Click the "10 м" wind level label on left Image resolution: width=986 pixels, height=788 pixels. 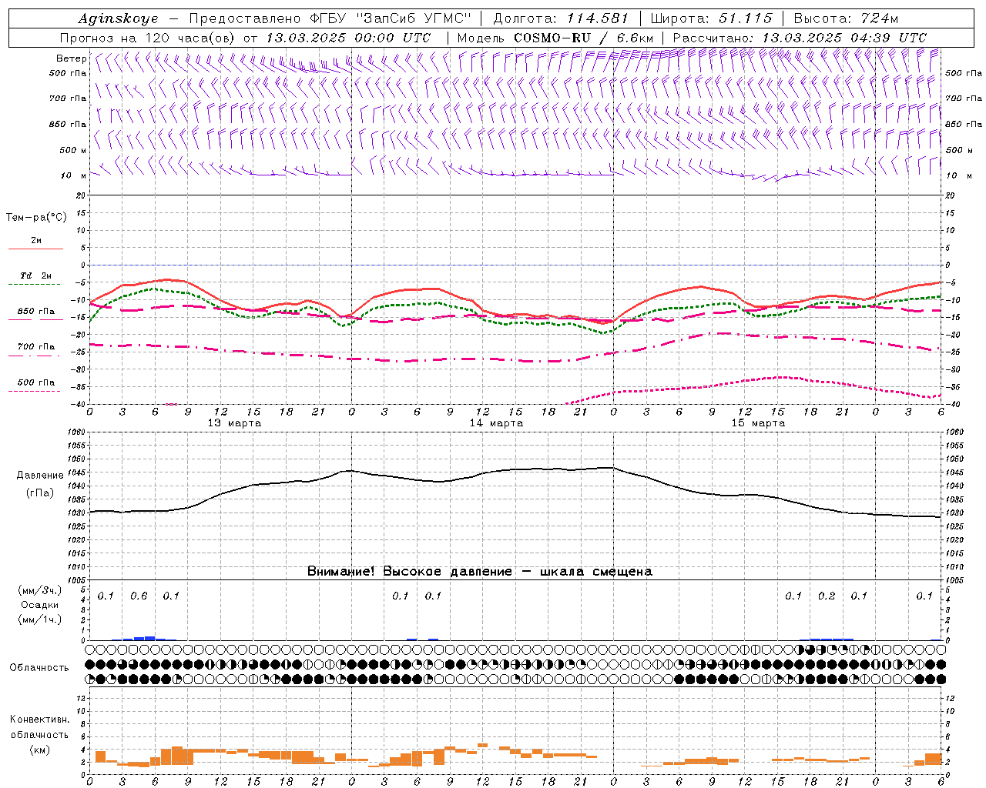point(74,175)
